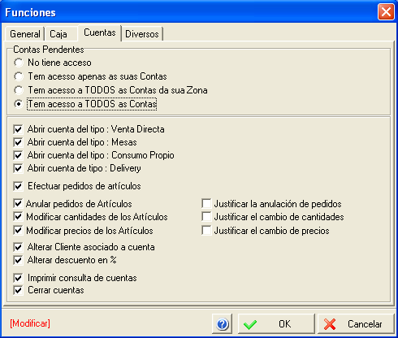Toggle 'Alterar descuento en %' checkbox
The image size is (398, 338).
click(18, 260)
